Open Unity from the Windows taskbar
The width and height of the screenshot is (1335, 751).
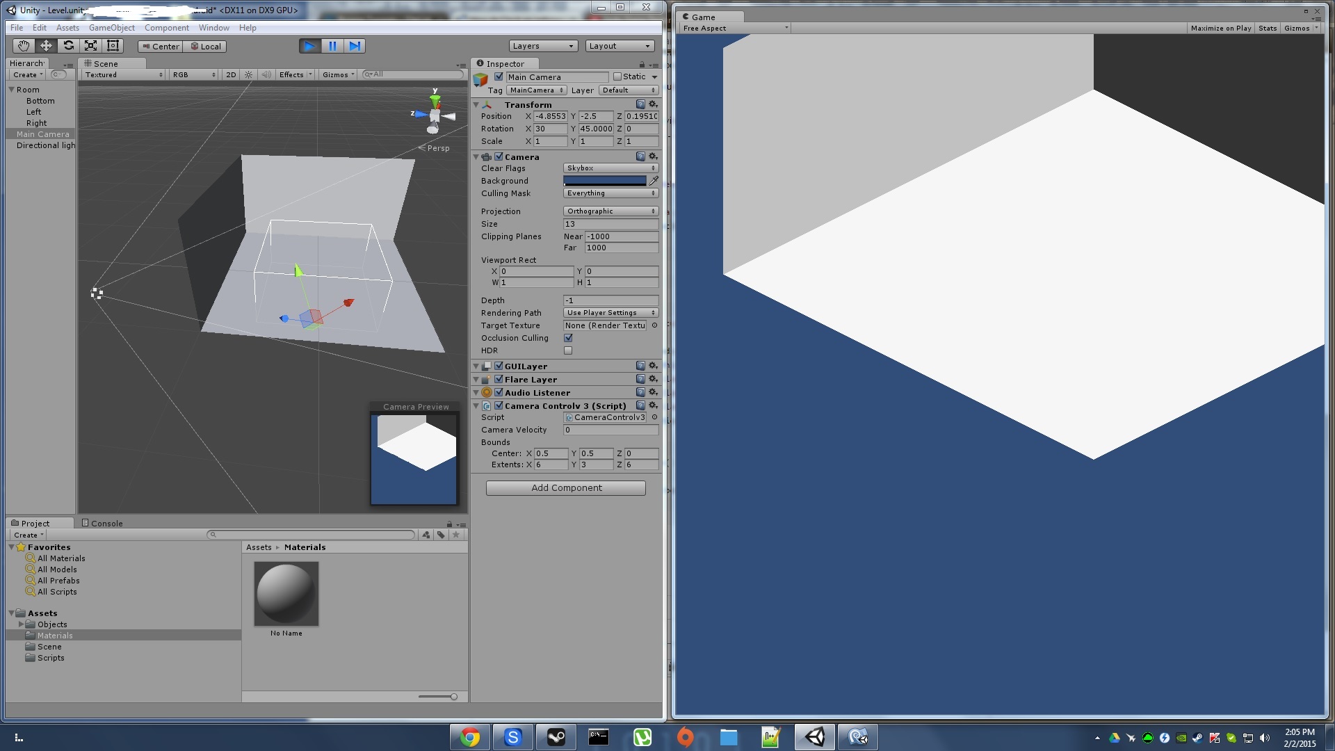[x=814, y=737]
